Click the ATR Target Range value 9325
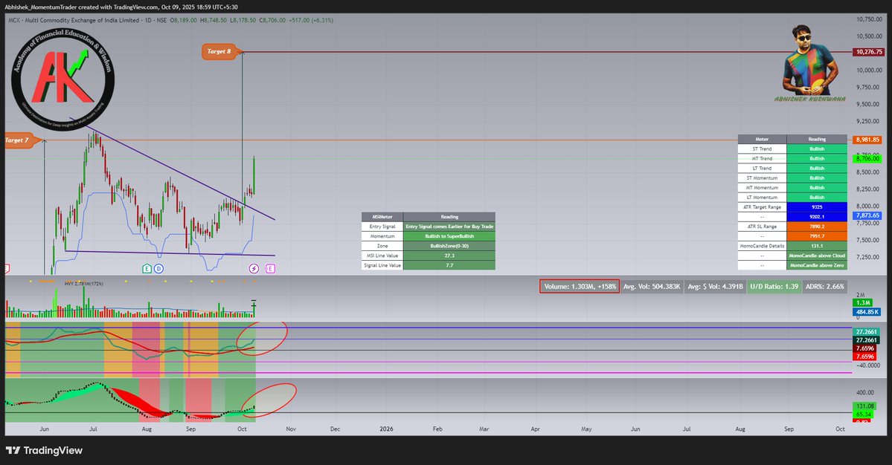 [817, 207]
